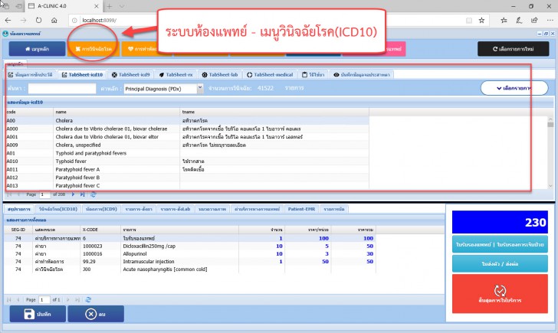
Task: Open the first summary tab in lower panel
Action: point(19,209)
